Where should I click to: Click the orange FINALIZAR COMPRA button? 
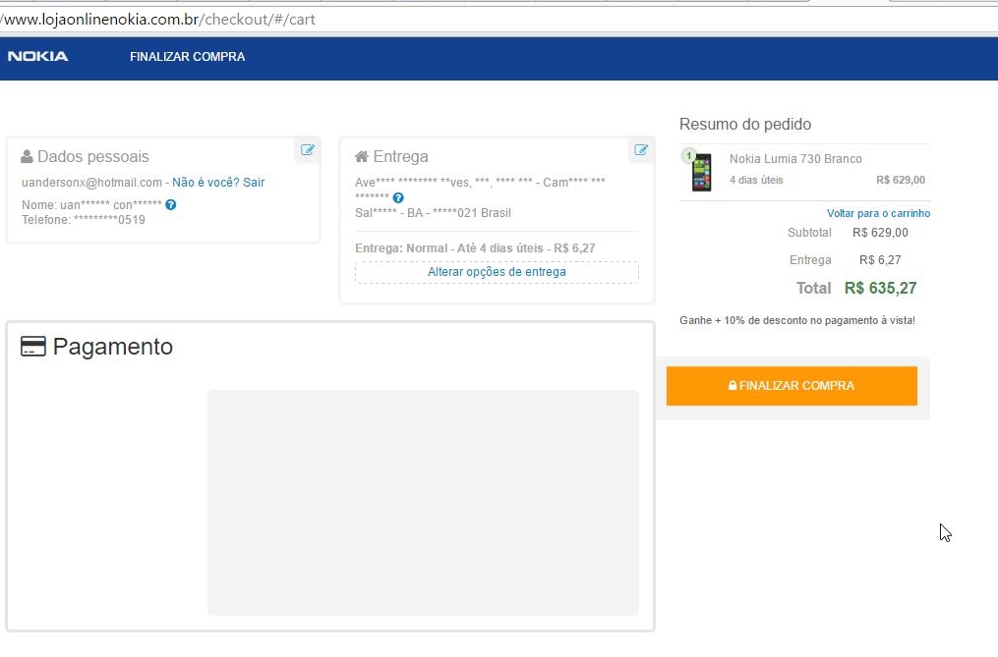tap(792, 386)
